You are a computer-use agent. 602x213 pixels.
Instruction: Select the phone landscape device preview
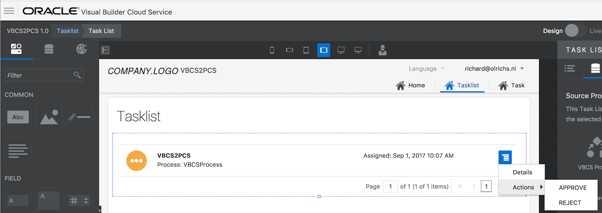tap(289, 50)
